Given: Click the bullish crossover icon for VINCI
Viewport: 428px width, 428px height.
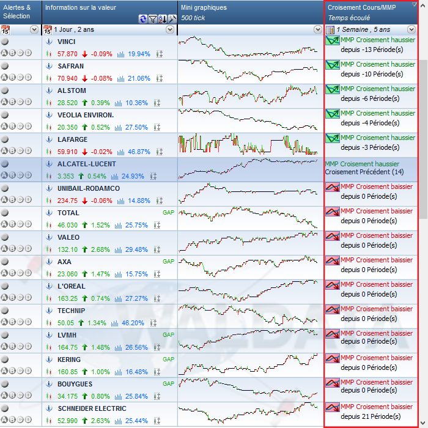Looking at the screenshot, I should pyautogui.click(x=333, y=41).
